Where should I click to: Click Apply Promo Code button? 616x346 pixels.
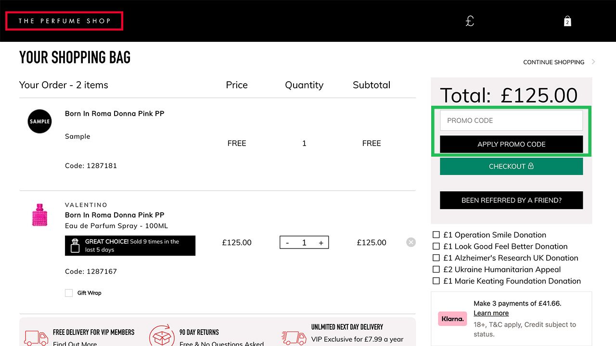511,144
